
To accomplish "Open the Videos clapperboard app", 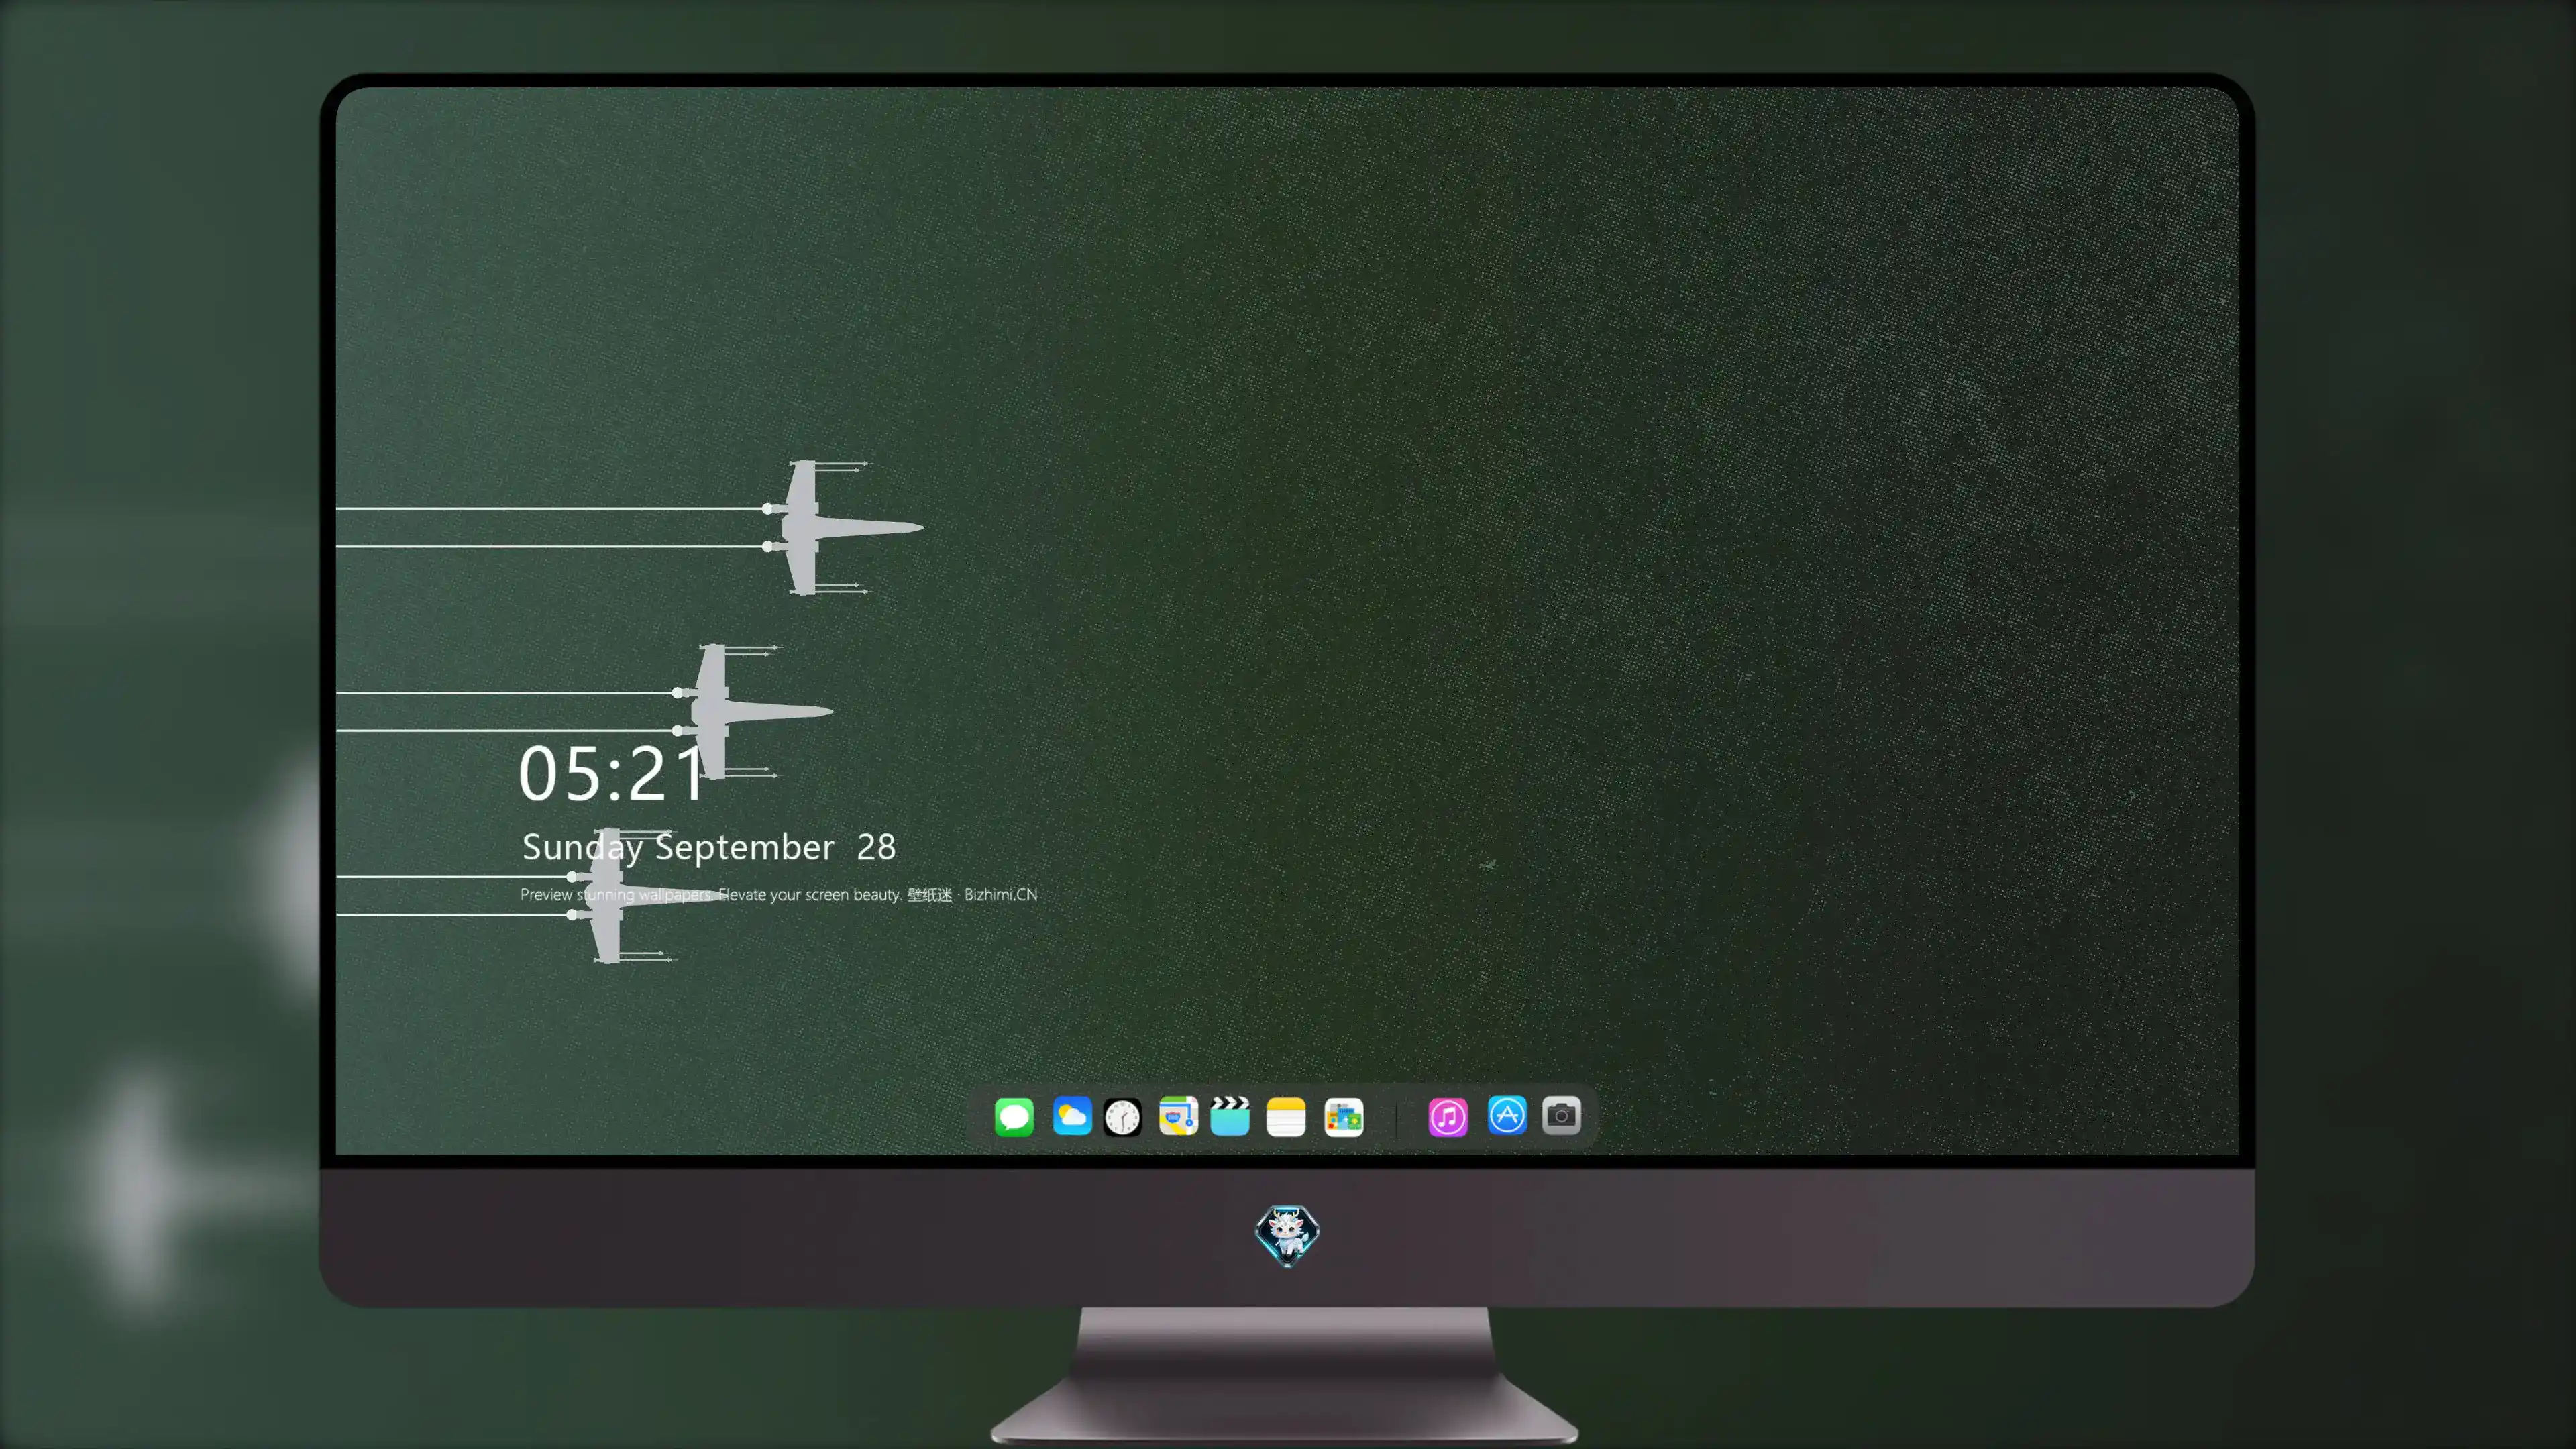I will [1230, 1116].
